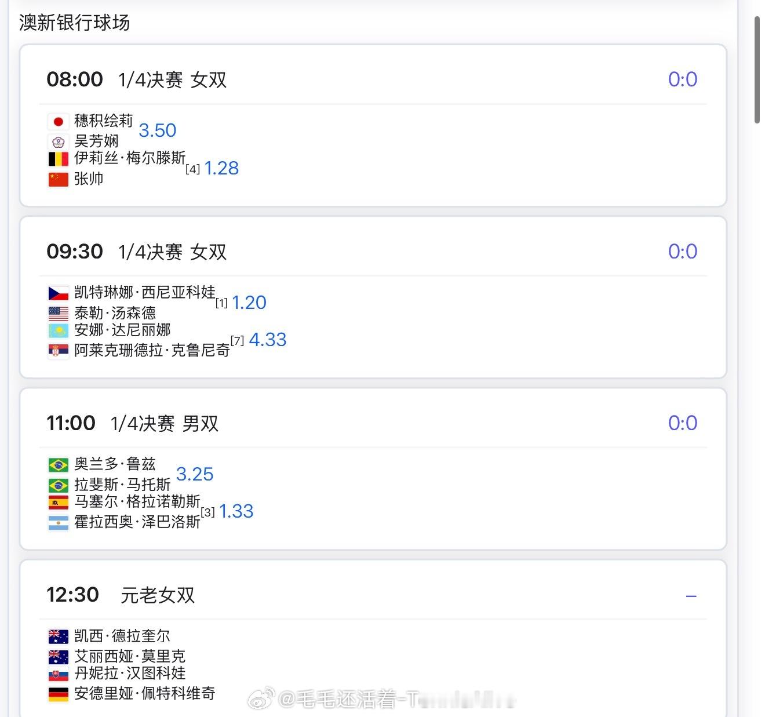Click the Chinese Taipei flag beside 吴芳娴
Viewport: 765px width, 717px height.
click(57, 140)
